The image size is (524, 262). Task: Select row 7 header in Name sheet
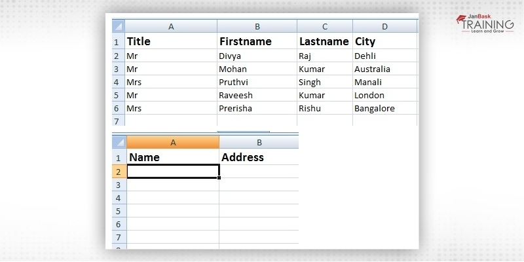pyautogui.click(x=119, y=237)
